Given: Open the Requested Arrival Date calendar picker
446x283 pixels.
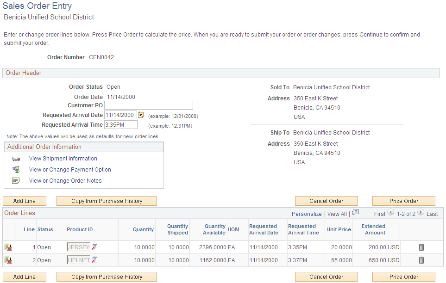Looking at the screenshot, I should click(141, 115).
